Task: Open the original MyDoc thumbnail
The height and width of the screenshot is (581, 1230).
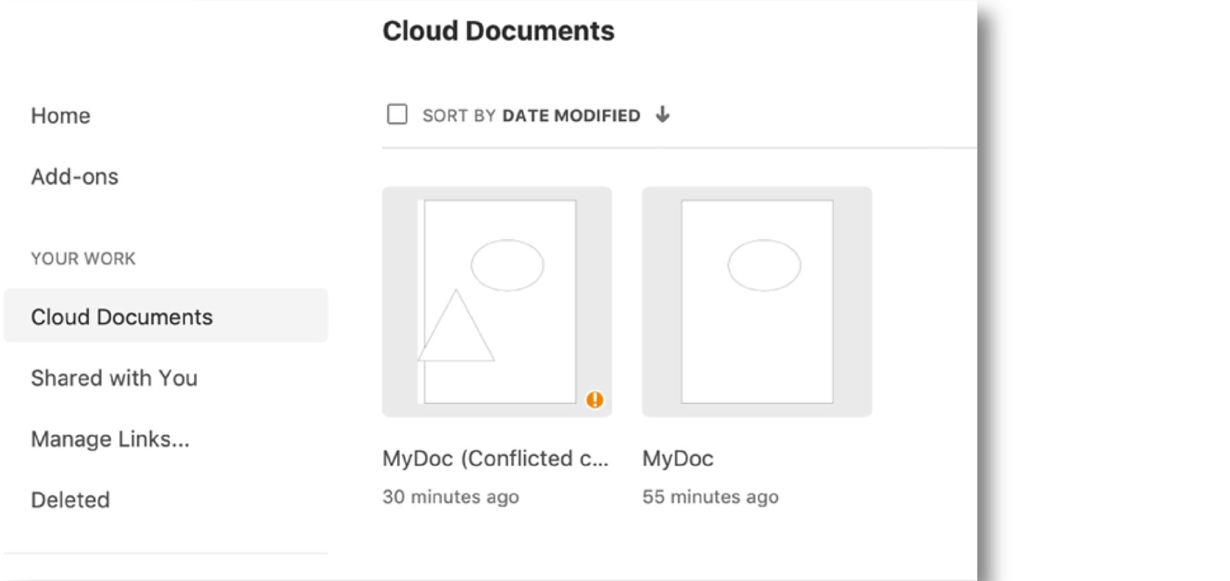Action: click(757, 302)
